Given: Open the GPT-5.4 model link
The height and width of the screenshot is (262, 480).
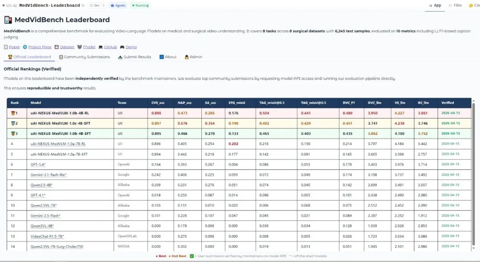Looking at the screenshot, I should [38, 164].
